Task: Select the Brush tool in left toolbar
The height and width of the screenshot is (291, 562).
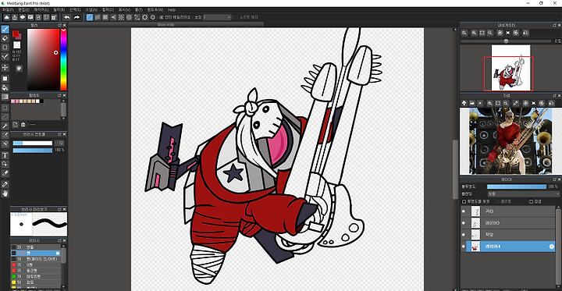Action: 5,29
